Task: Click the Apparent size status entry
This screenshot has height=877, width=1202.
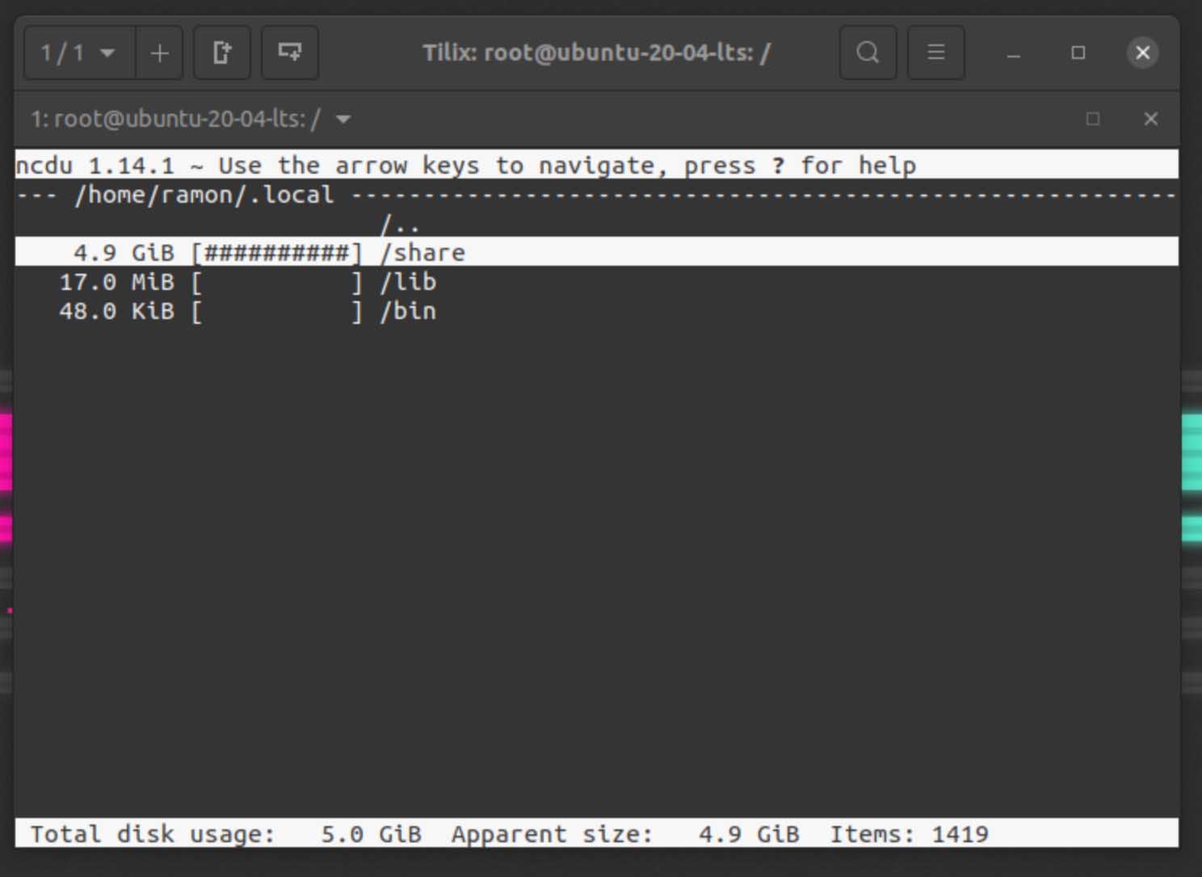Action: tap(625, 833)
